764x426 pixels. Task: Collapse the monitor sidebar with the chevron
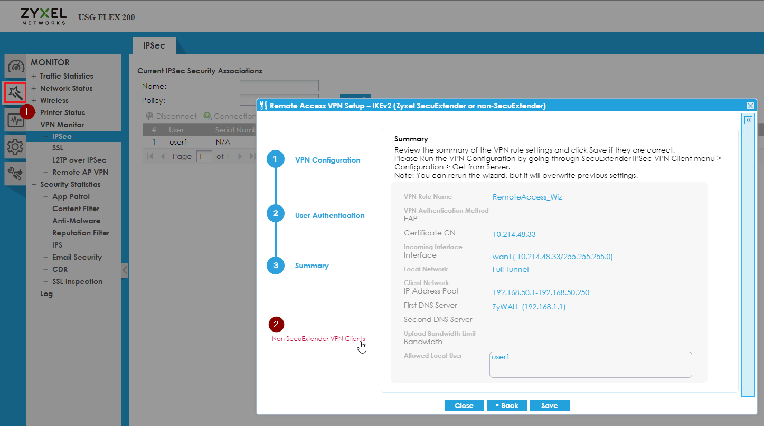click(x=125, y=270)
